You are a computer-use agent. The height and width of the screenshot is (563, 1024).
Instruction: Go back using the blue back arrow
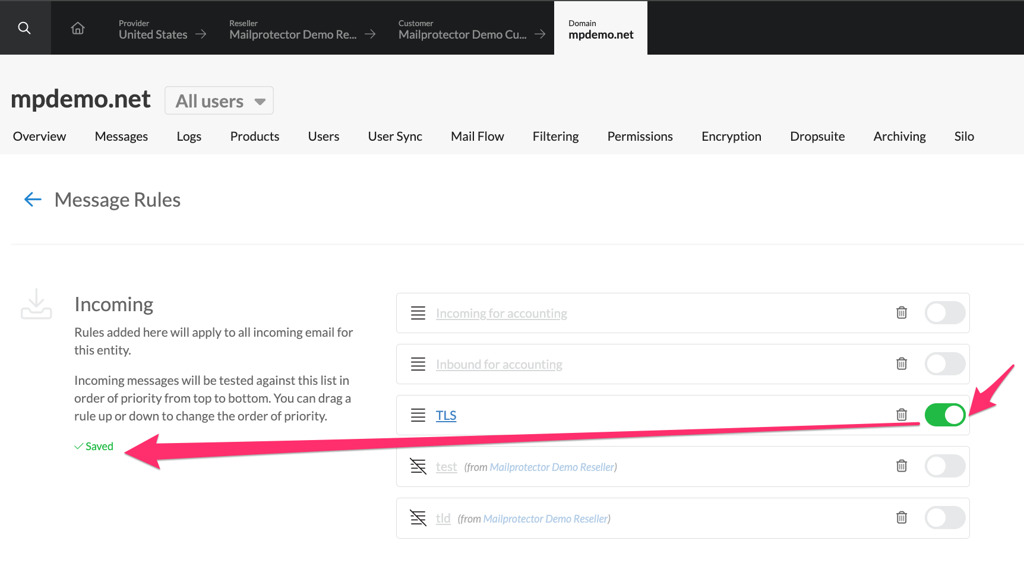click(33, 200)
